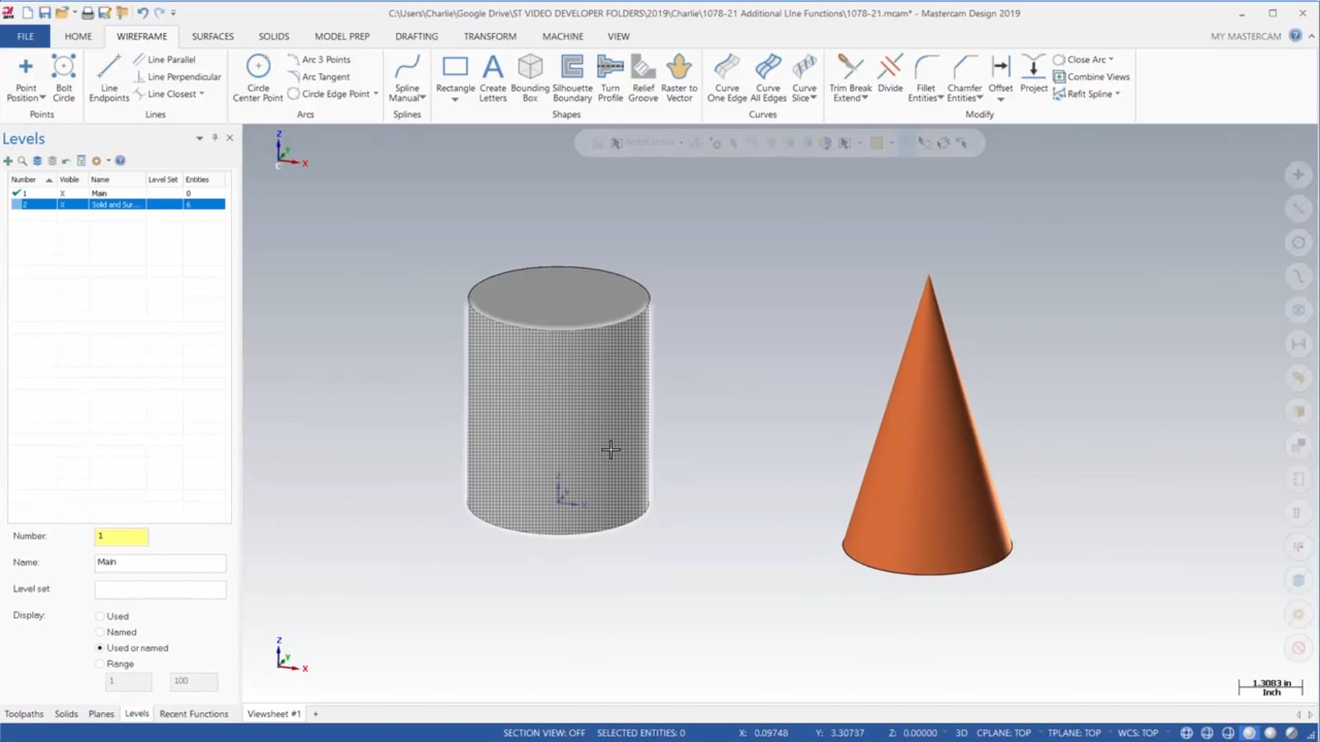The image size is (1320, 742).
Task: Click the Number input field for level
Action: coord(122,535)
